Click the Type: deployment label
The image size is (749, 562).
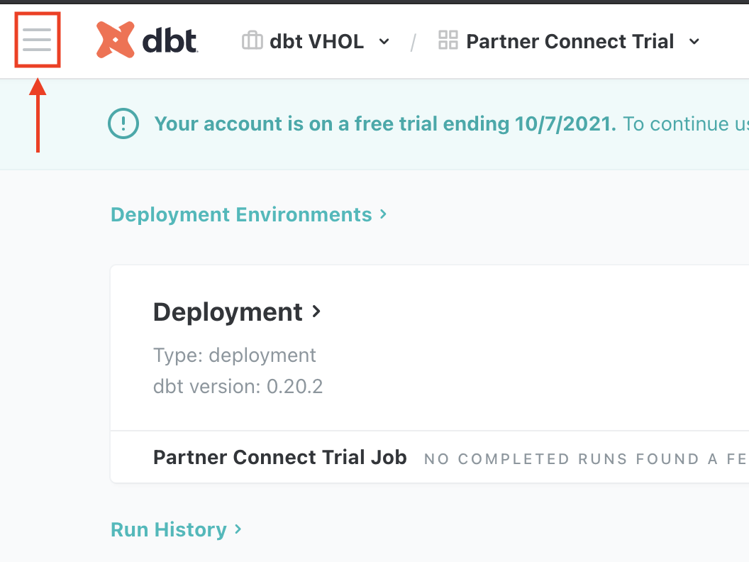coord(234,355)
